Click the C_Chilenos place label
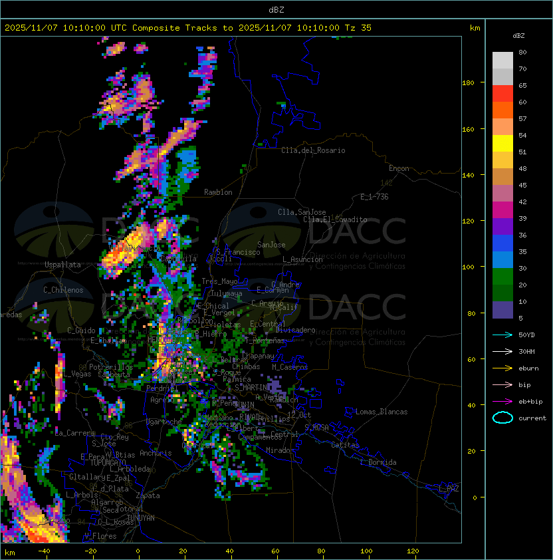The height and width of the screenshot is (560, 553). point(63,290)
